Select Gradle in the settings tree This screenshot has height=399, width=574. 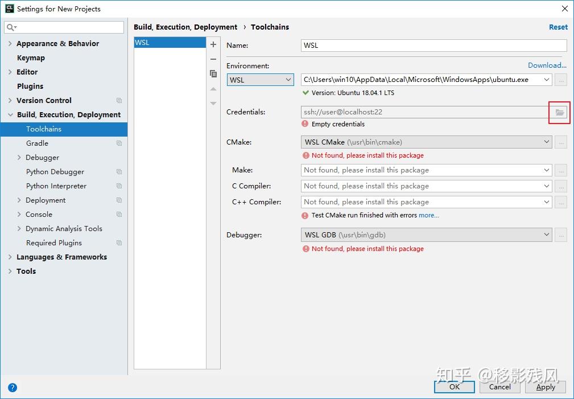coord(37,143)
